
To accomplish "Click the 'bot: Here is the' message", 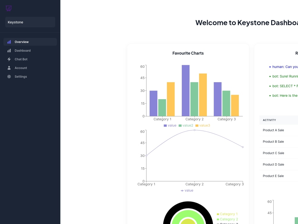I will pyautogui.click(x=285, y=96).
